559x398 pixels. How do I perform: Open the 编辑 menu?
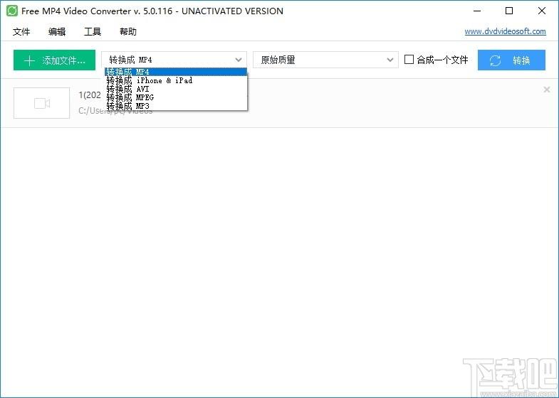(x=57, y=32)
